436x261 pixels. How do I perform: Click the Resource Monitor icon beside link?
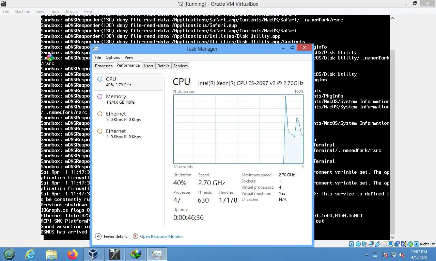[136, 236]
